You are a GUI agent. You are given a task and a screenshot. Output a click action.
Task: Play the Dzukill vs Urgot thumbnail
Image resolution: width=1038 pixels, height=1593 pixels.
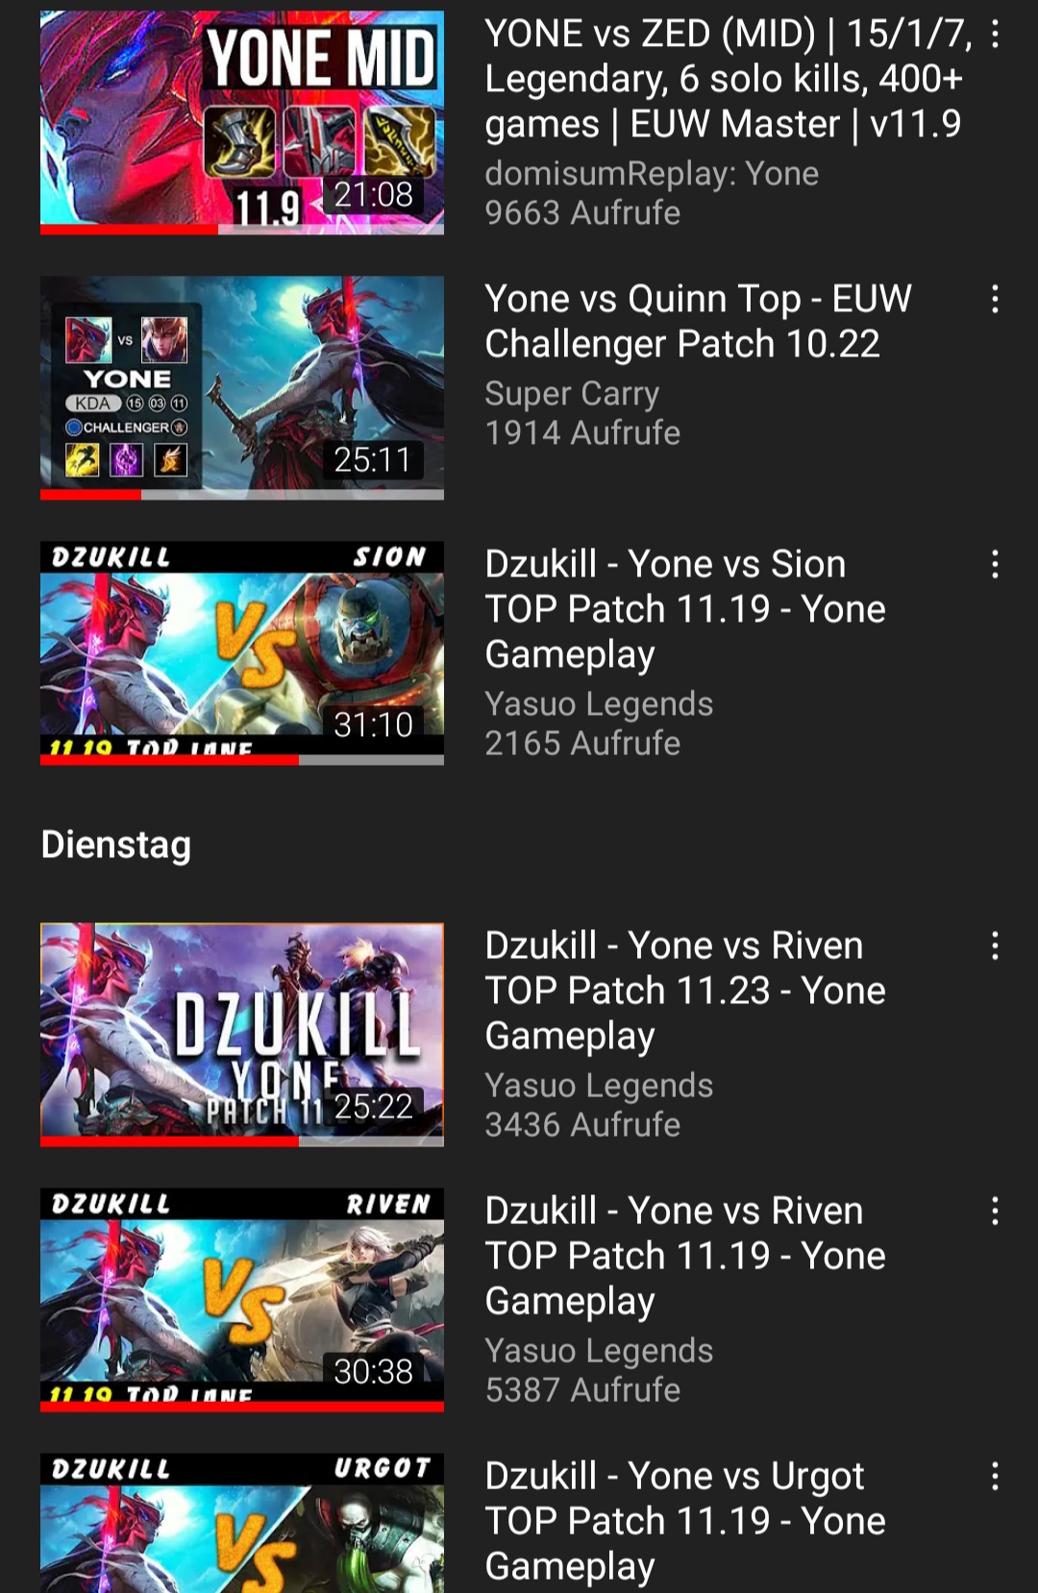pos(242,1523)
